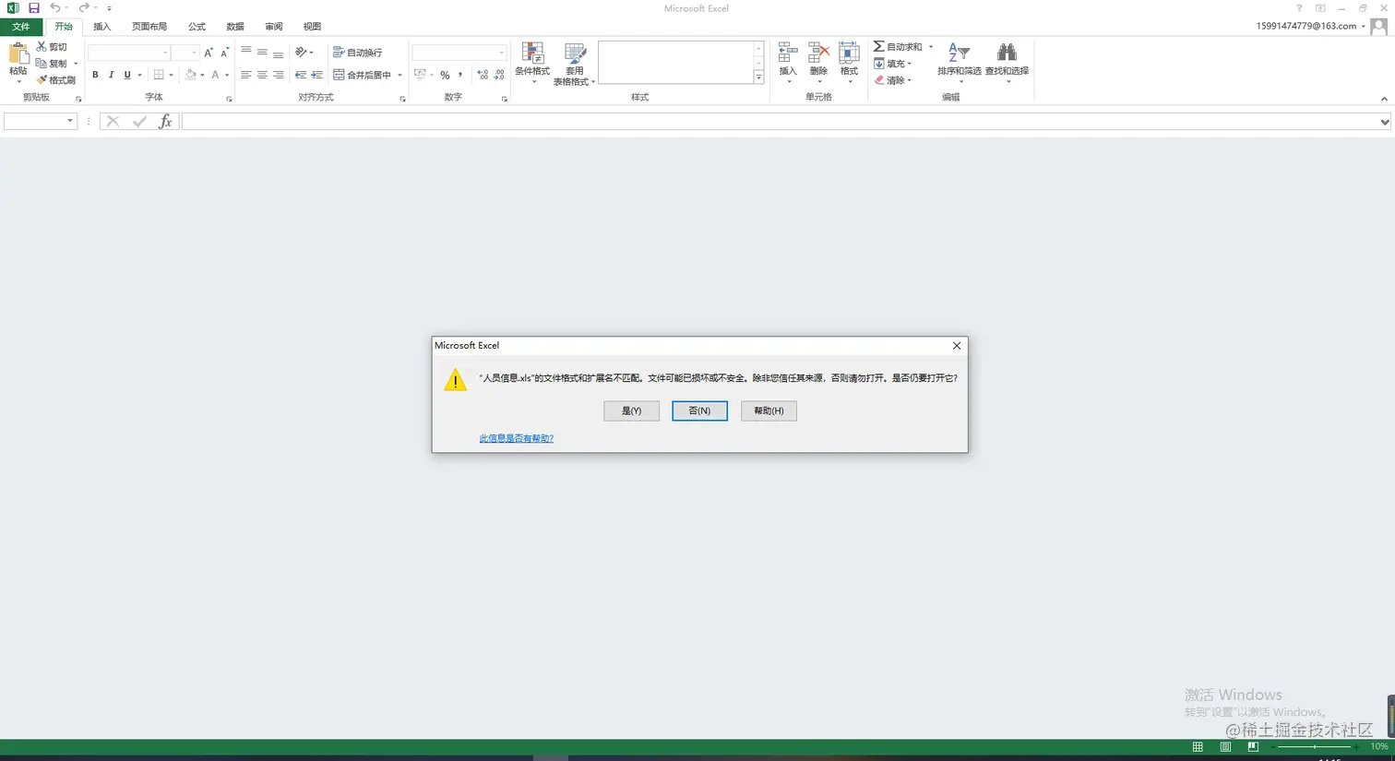This screenshot has width=1395, height=761.
Task: Open Find and Select (查找和选择) menu
Action: [x=1007, y=63]
